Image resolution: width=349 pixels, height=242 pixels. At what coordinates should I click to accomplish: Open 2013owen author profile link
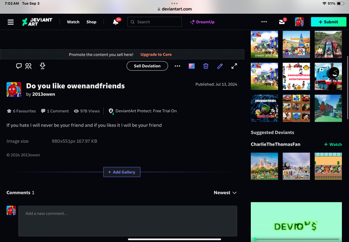pyautogui.click(x=44, y=94)
